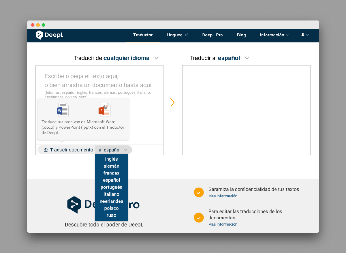The height and width of the screenshot is (253, 346).
Task: Open the Traducir al español target dropdown
Action: click(x=247, y=58)
